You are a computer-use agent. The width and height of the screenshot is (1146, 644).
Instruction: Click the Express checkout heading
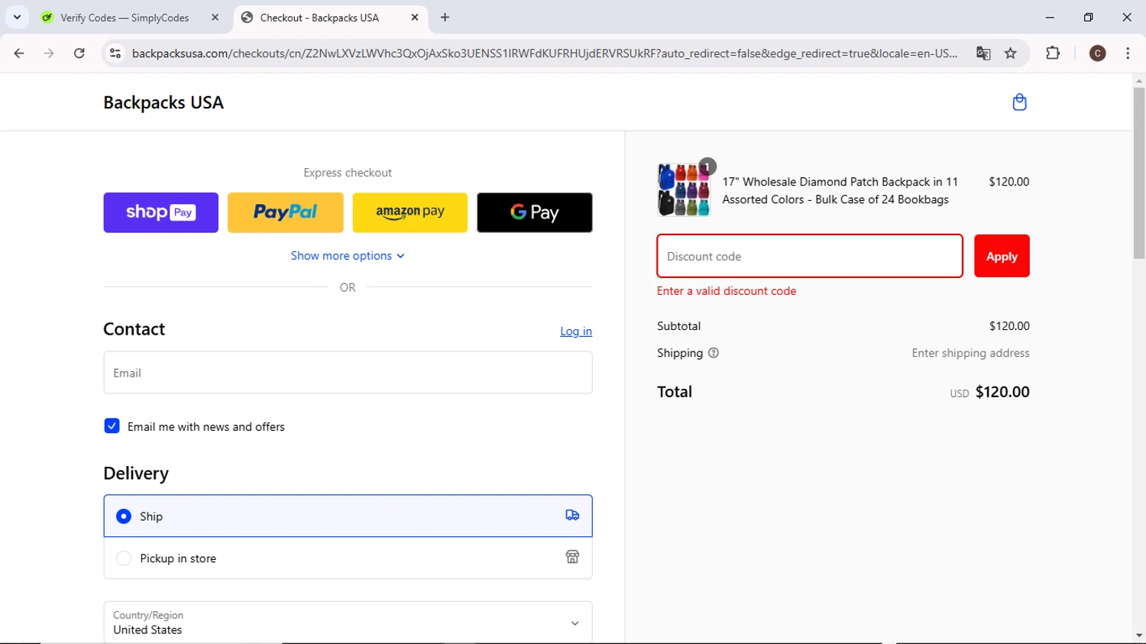point(348,173)
